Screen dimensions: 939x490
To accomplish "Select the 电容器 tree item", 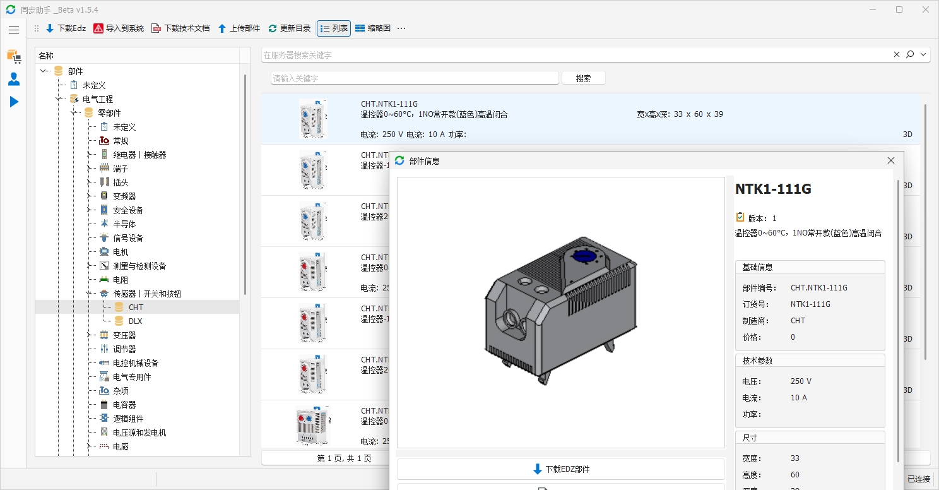I will click(124, 405).
